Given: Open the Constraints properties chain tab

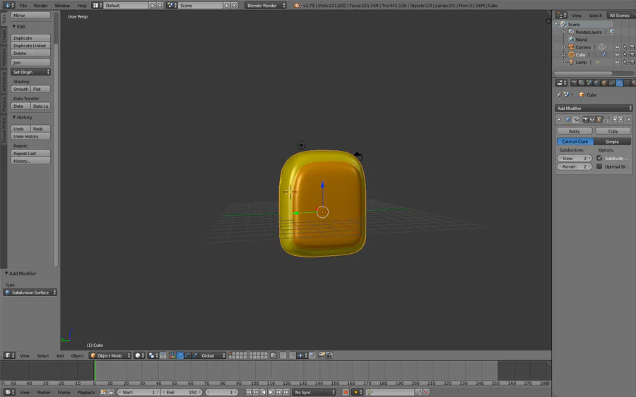Looking at the screenshot, I should pyautogui.click(x=612, y=83).
